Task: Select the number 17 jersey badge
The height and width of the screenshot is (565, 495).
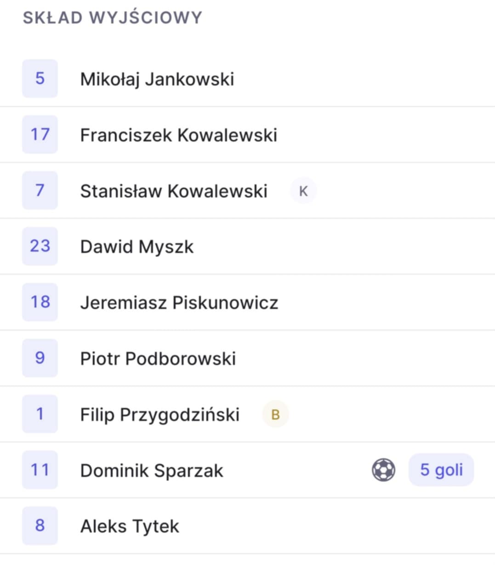Action: 40,134
